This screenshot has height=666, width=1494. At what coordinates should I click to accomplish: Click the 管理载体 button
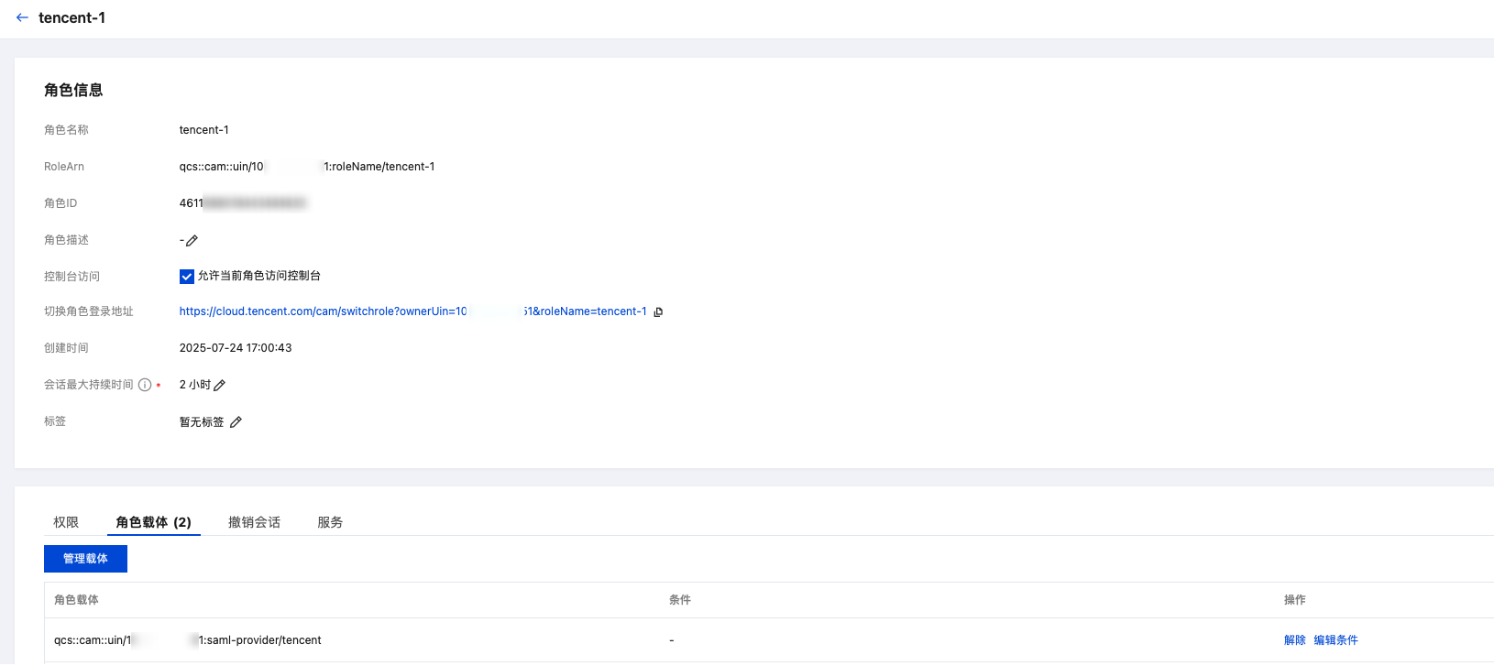click(x=85, y=559)
